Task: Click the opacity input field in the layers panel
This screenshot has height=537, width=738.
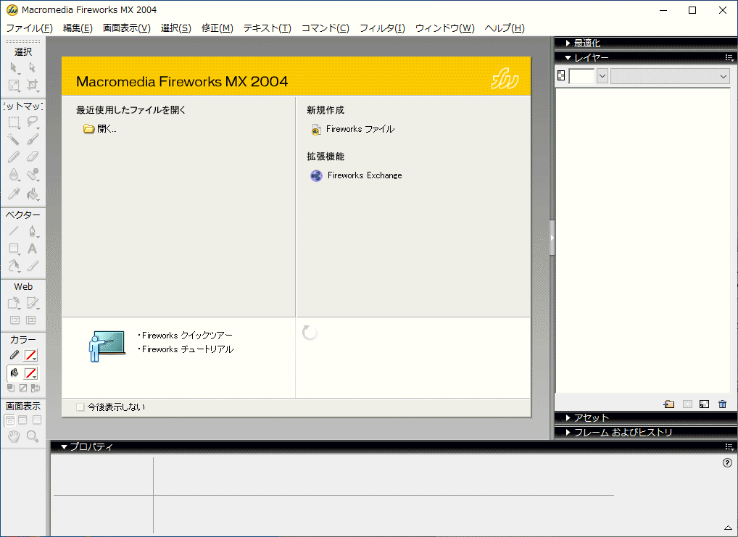Action: pyautogui.click(x=581, y=76)
